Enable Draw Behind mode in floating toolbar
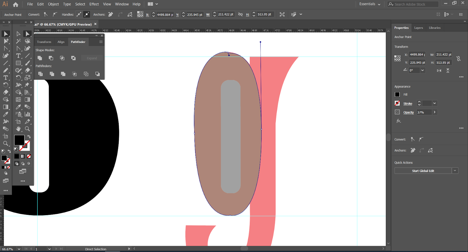This screenshot has height=252, width=468. point(23,164)
